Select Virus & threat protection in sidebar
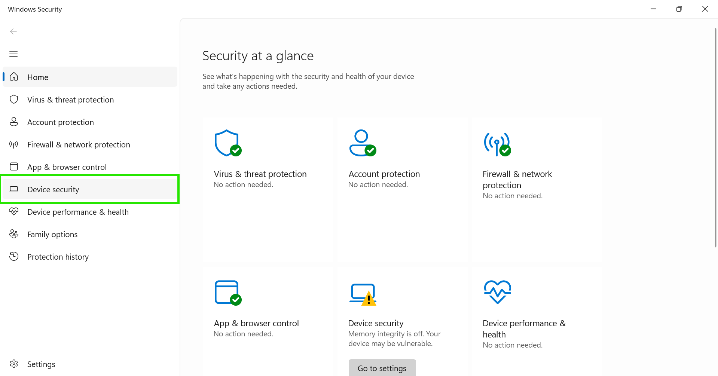This screenshot has width=718, height=376. (x=90, y=100)
